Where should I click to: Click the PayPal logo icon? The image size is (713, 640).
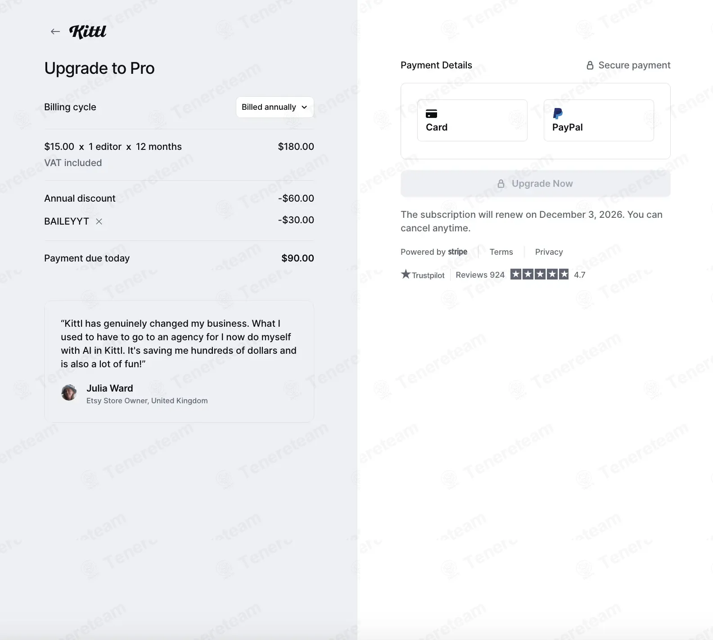pyautogui.click(x=558, y=113)
